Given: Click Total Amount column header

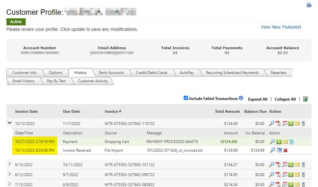Looking at the screenshot, I should 227,112.
